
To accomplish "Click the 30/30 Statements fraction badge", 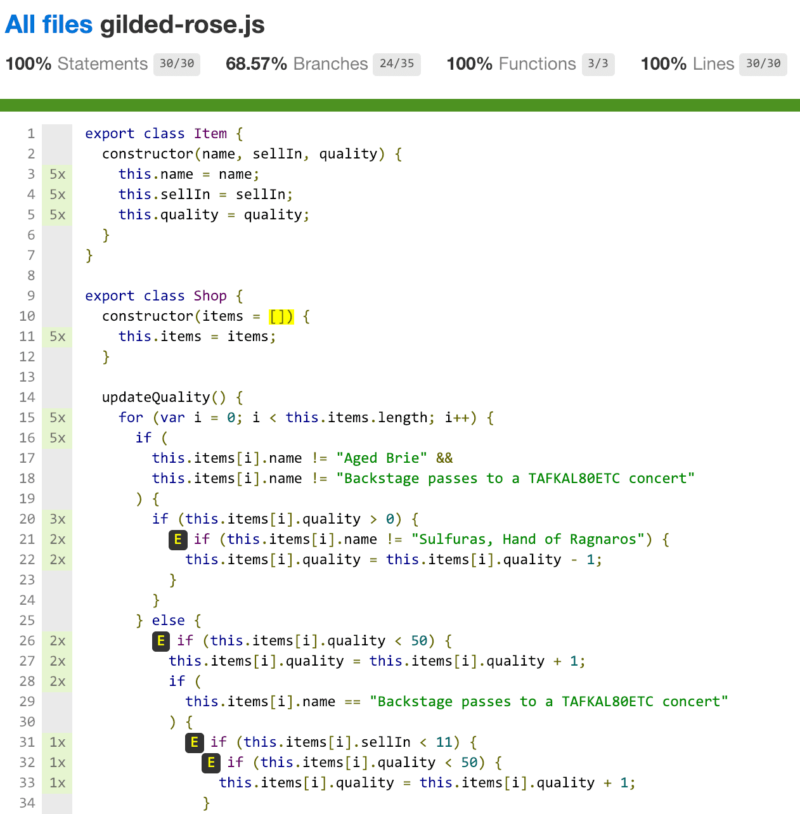I will tap(177, 64).
